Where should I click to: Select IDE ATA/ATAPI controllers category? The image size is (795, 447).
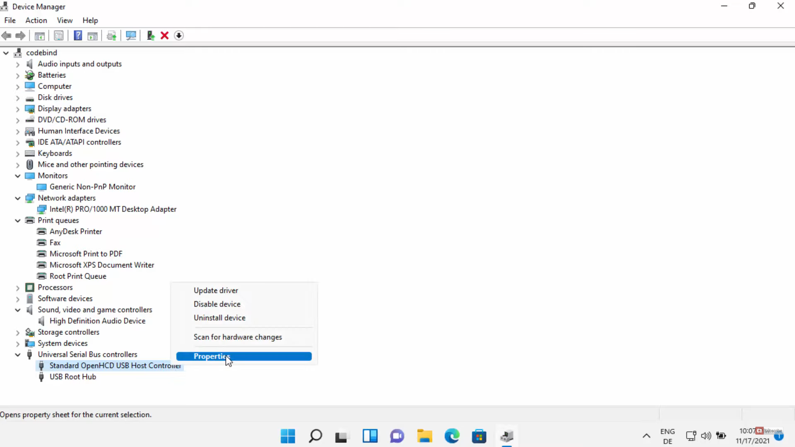[79, 142]
